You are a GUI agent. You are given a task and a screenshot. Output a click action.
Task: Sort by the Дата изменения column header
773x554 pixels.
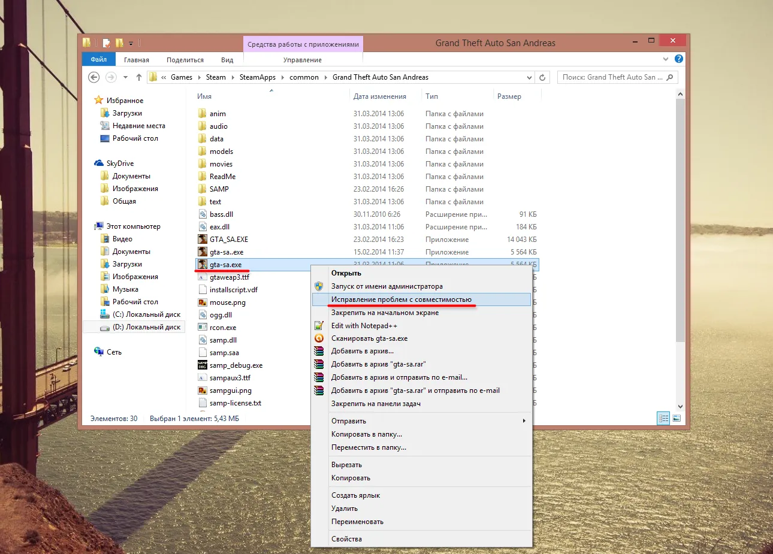pos(379,96)
